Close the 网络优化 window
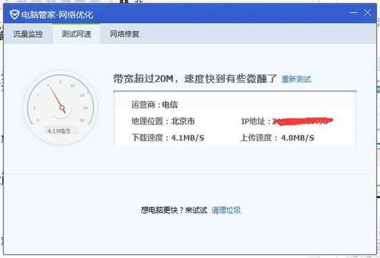This screenshot has height=258, width=380. tap(367, 12)
